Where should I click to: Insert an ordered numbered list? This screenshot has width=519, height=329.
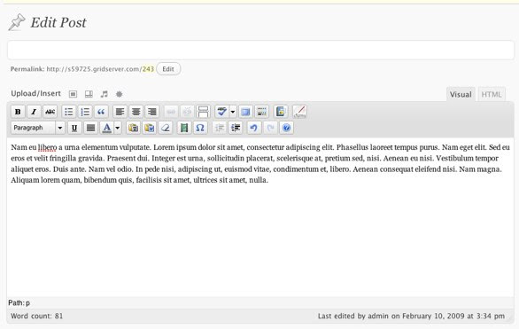coord(85,112)
